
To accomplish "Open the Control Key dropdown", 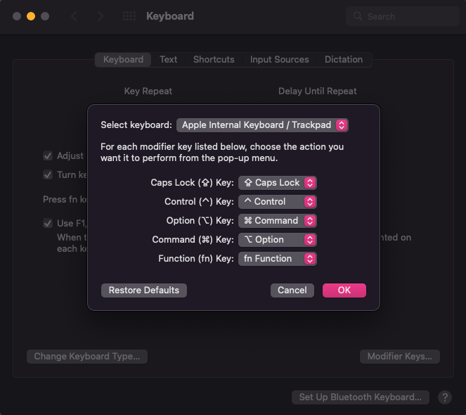I will 278,202.
